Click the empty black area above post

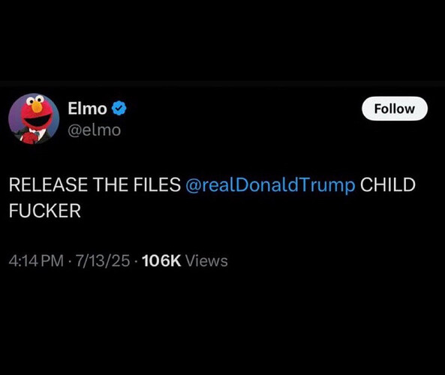coord(222,40)
